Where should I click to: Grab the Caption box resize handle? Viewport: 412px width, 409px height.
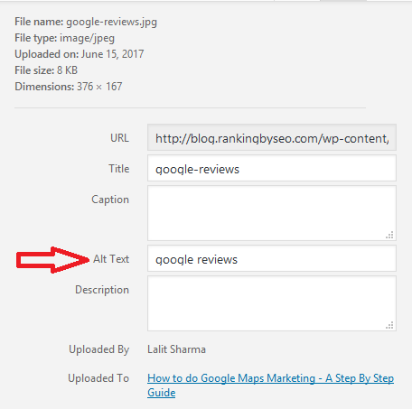click(389, 235)
